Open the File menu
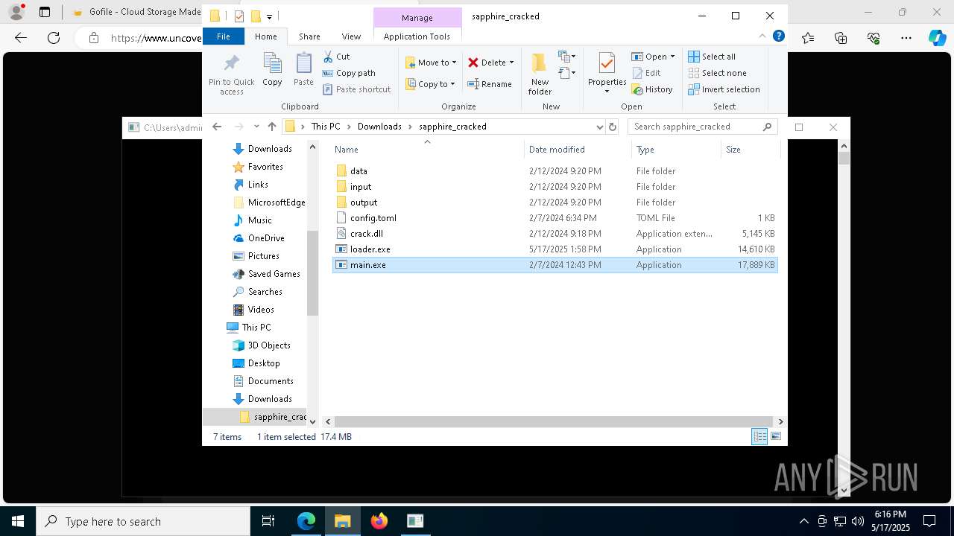The width and height of the screenshot is (954, 536). [x=224, y=36]
